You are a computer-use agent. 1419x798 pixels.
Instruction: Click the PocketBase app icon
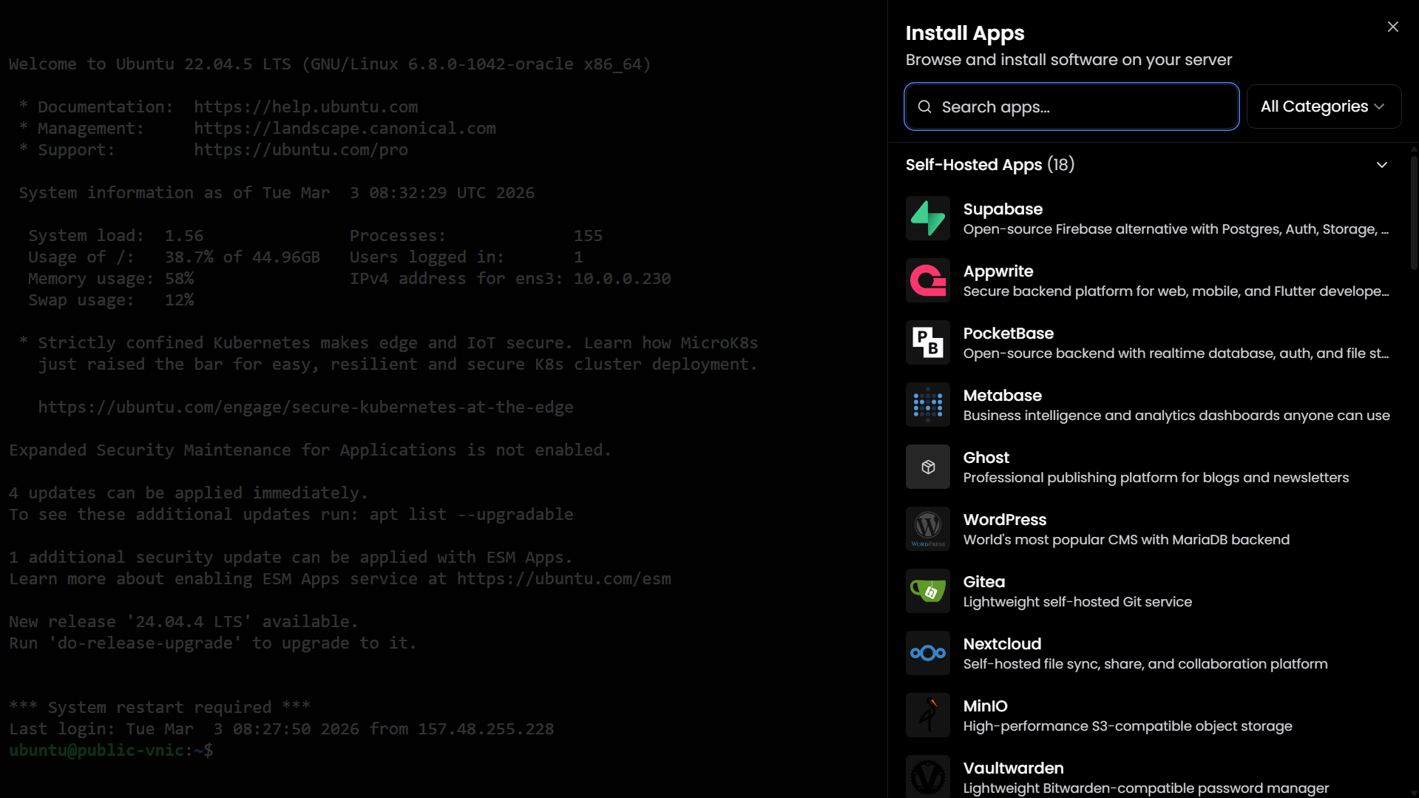pos(927,342)
